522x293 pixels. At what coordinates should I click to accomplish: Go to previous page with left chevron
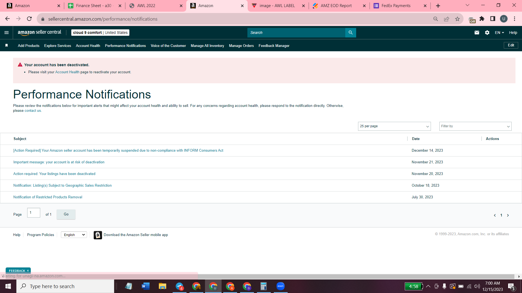click(x=495, y=215)
